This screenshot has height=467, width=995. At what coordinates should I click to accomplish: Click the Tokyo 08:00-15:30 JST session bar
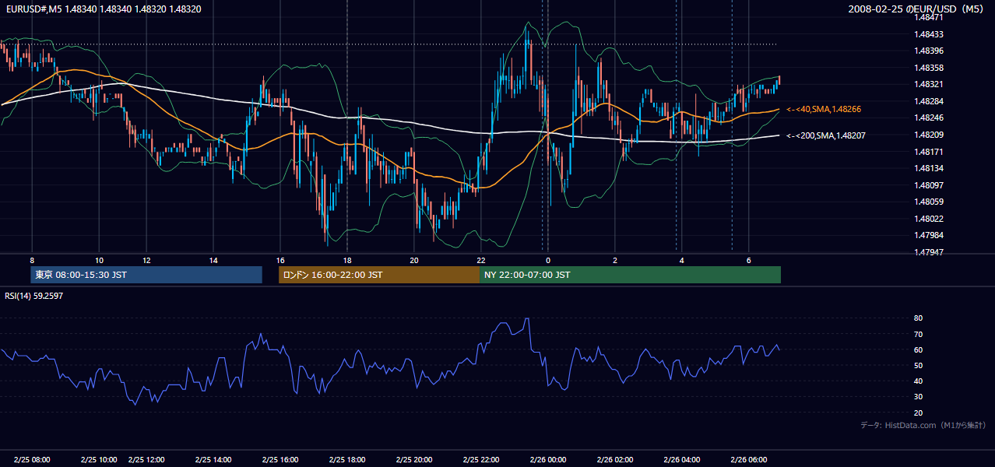pyautogui.click(x=146, y=275)
